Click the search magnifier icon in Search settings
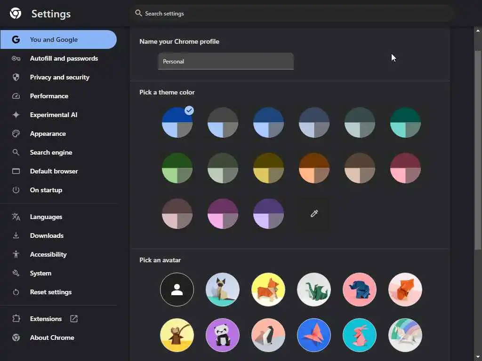The width and height of the screenshot is (482, 361). [139, 13]
